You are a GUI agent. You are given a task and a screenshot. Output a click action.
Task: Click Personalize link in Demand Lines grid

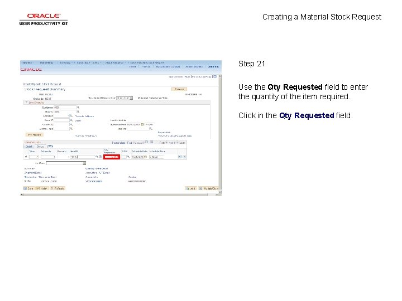click(x=118, y=143)
